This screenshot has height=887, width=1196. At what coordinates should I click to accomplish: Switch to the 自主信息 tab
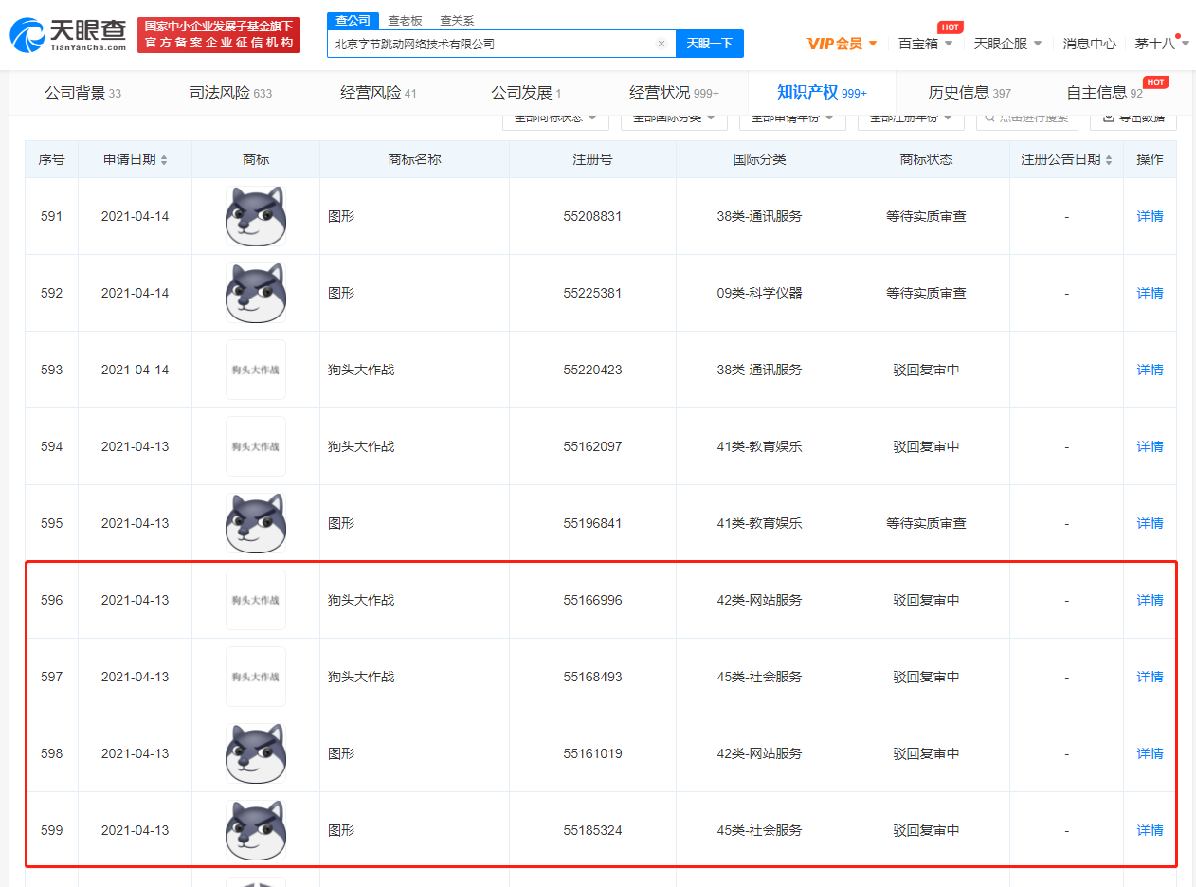tap(1105, 93)
